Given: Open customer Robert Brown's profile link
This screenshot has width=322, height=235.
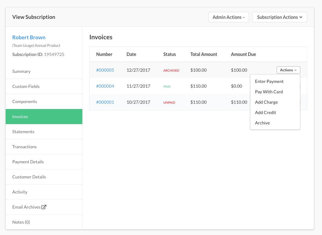Looking at the screenshot, I should click(29, 37).
